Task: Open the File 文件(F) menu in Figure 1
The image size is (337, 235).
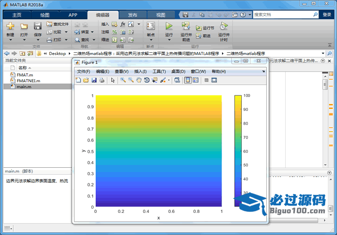Action: pyautogui.click(x=83, y=71)
